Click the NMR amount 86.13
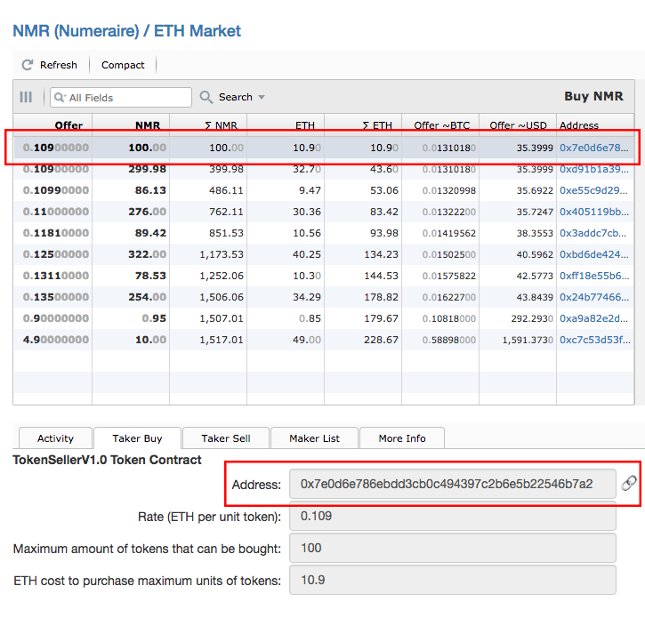Image resolution: width=645 pixels, height=618 pixels. (x=150, y=190)
